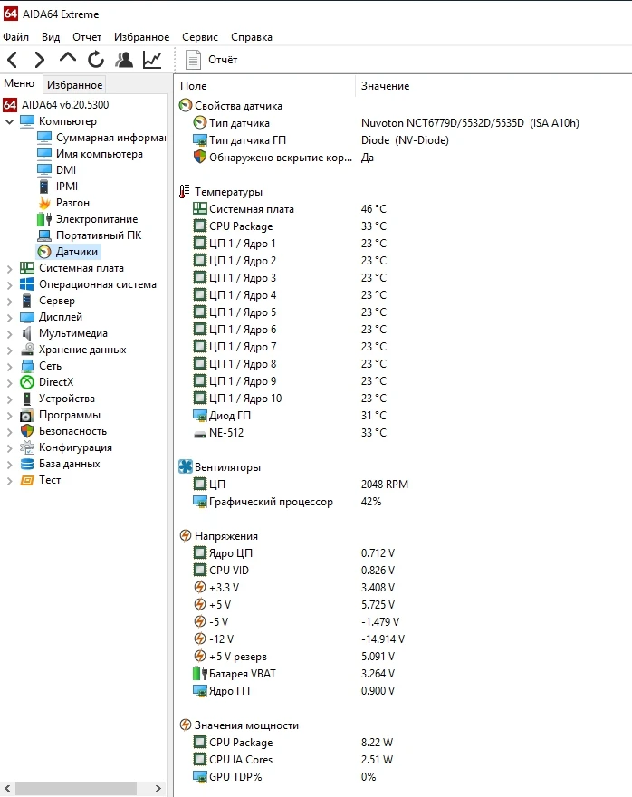The height and width of the screenshot is (797, 632).
Task: Expand the Хранение данных node
Action: point(9,350)
